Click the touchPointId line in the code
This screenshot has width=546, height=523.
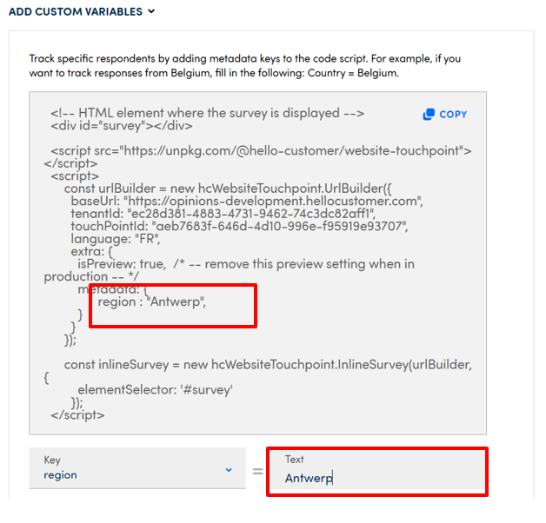(x=239, y=226)
